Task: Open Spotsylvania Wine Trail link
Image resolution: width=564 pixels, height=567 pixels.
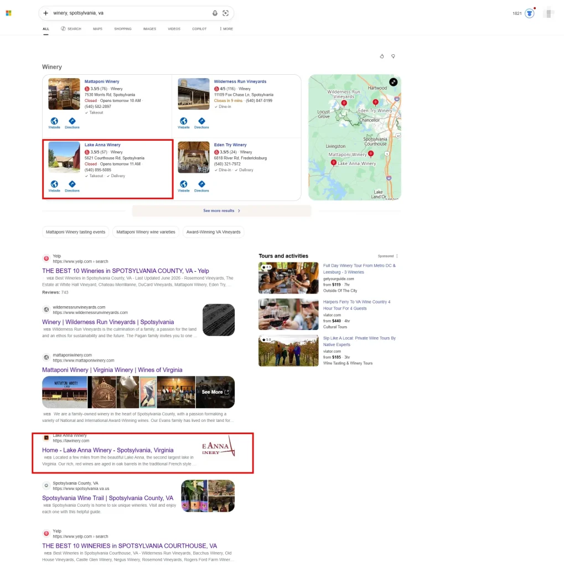Action: click(x=108, y=498)
